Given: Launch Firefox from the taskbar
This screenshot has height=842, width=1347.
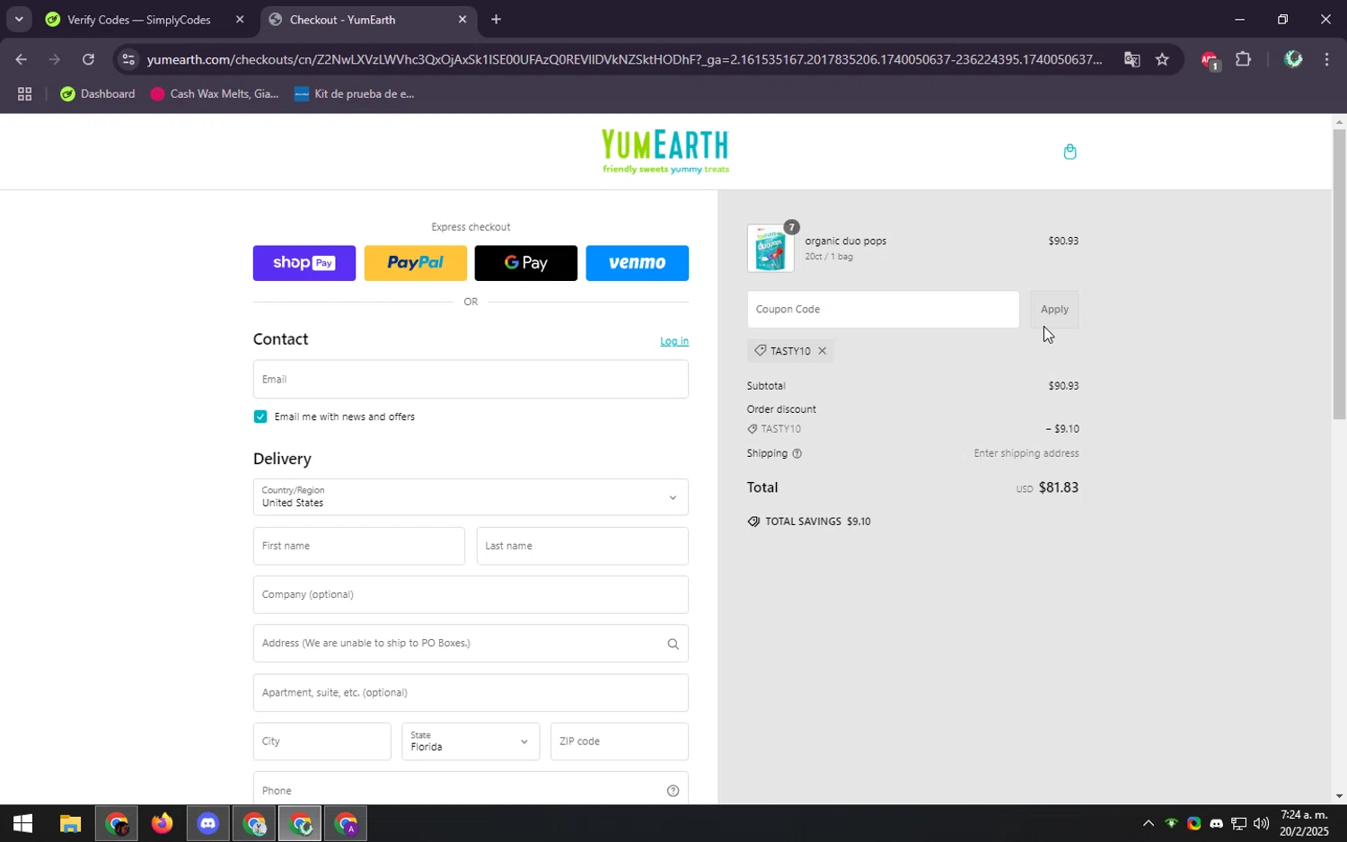Looking at the screenshot, I should point(162,823).
